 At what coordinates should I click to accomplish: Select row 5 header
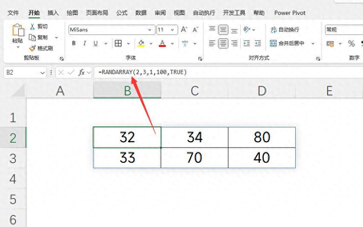pyautogui.click(x=13, y=199)
